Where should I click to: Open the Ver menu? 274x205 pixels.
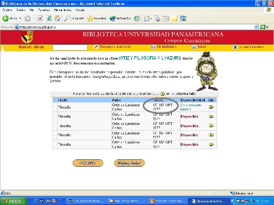coord(32,10)
